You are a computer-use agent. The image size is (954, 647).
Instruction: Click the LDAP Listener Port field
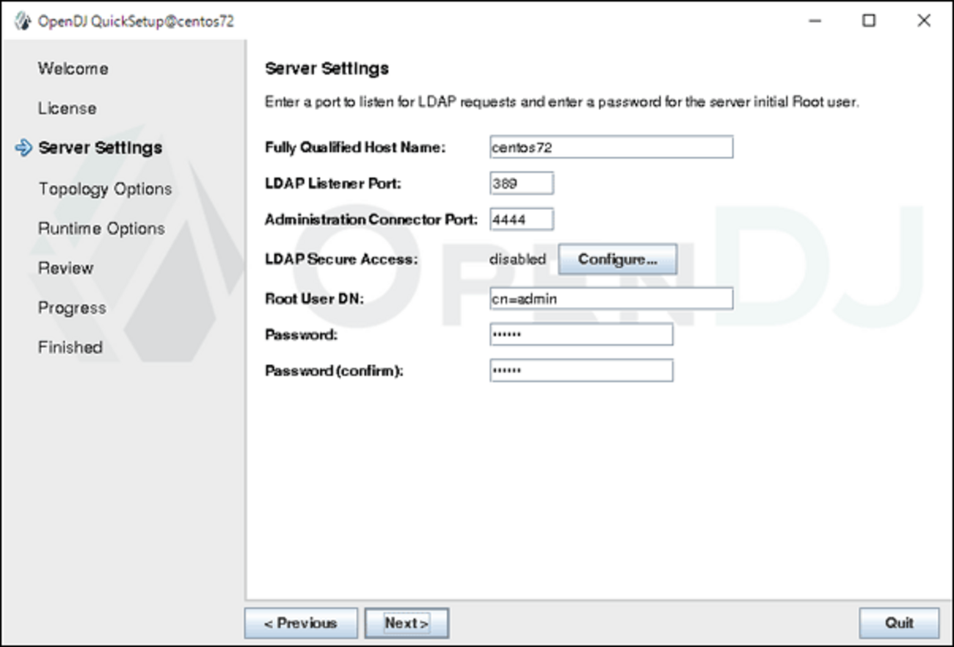point(522,183)
